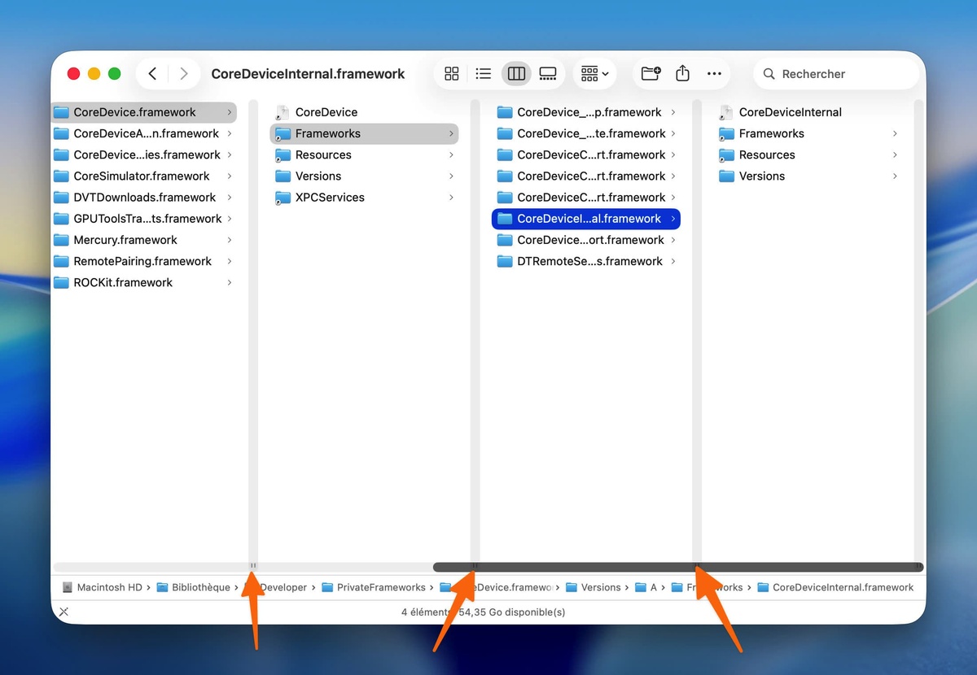
Task: Select the RemotePairing.framework folder
Action: [x=144, y=261]
